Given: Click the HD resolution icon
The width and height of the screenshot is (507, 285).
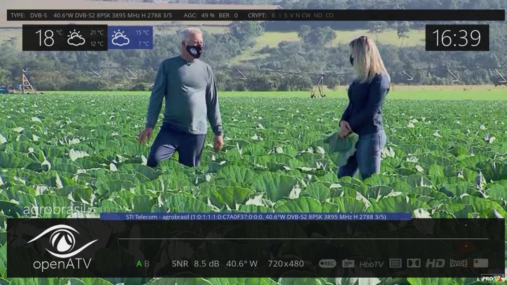Looking at the screenshot, I should tap(435, 263).
